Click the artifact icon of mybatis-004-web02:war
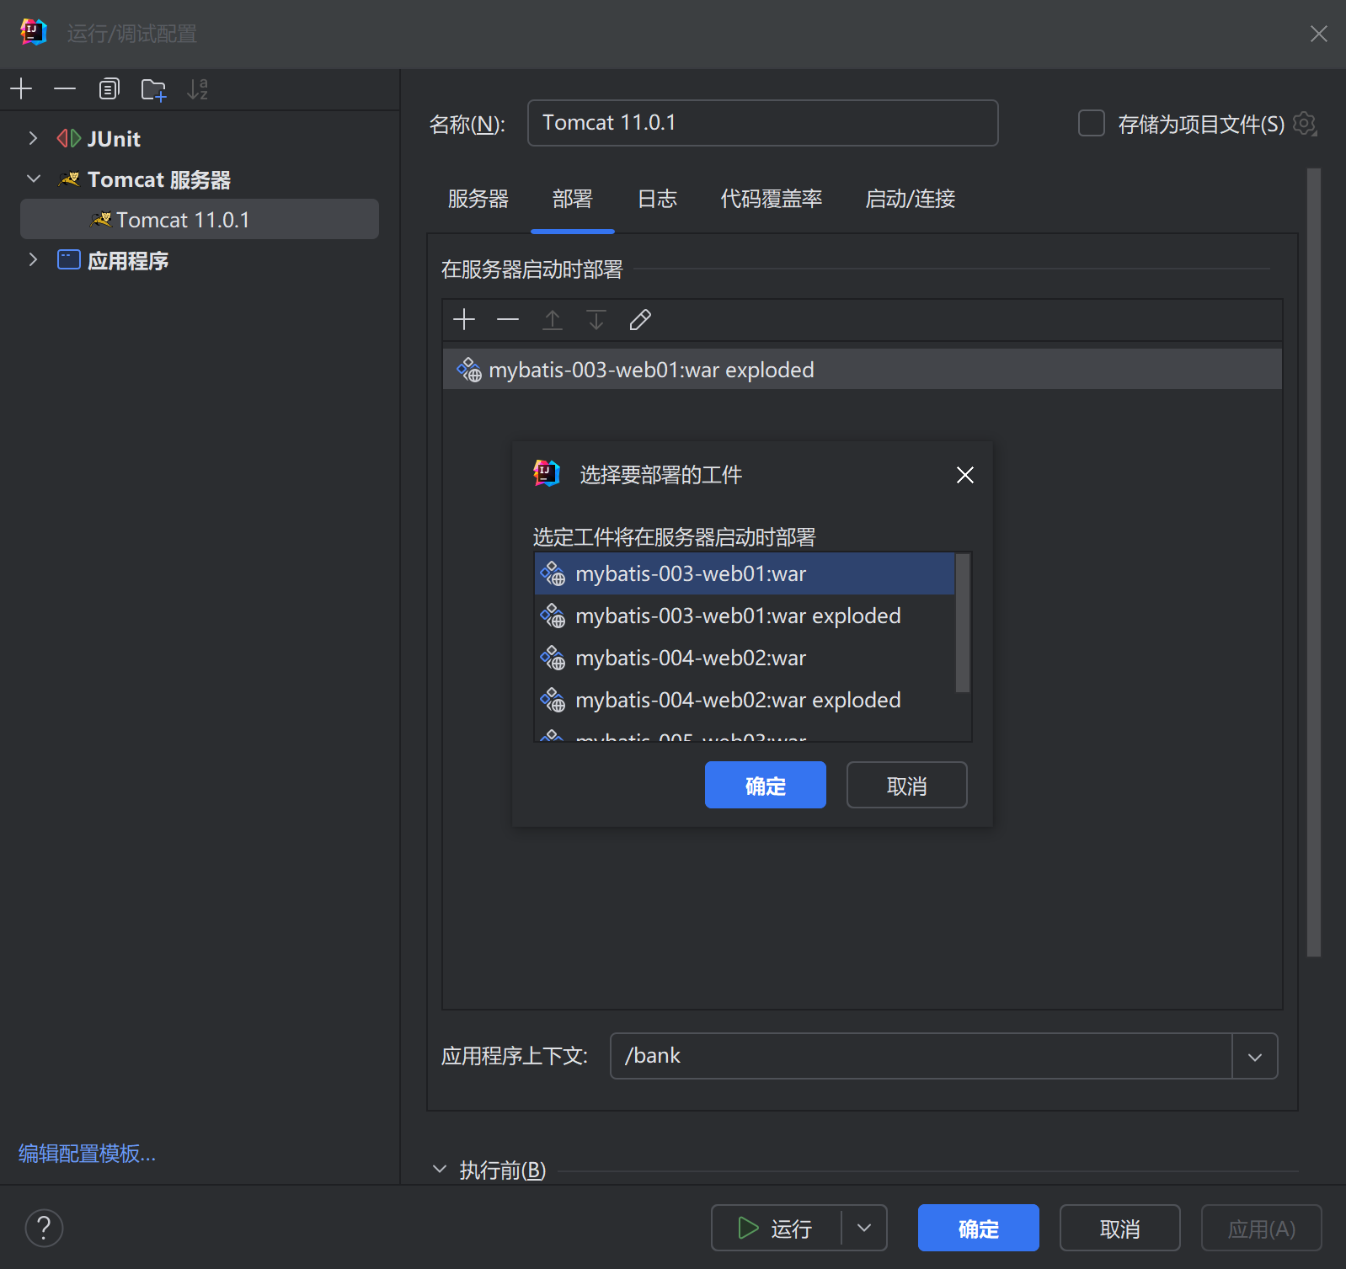 point(553,658)
